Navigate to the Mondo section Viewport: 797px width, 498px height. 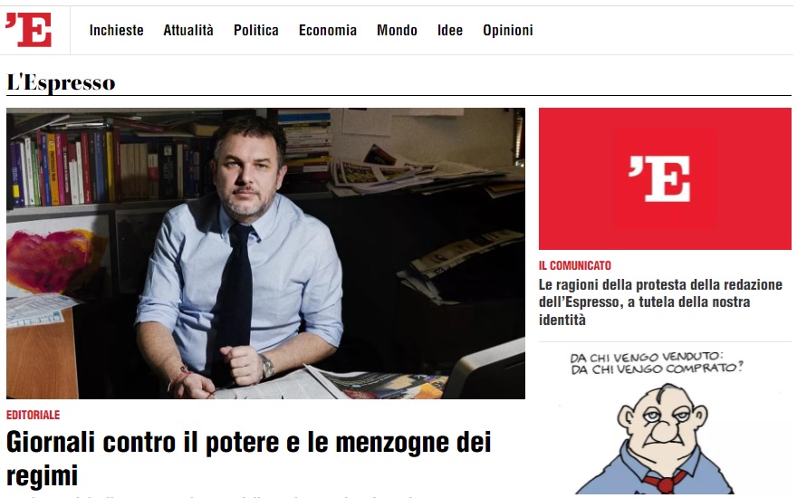[397, 31]
